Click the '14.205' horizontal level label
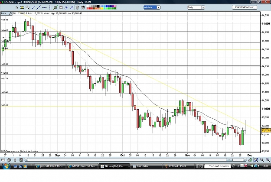 [x=4, y=73]
